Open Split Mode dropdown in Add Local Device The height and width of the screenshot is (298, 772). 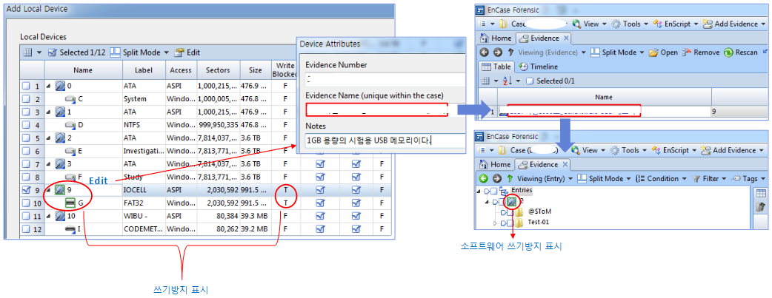pos(139,52)
